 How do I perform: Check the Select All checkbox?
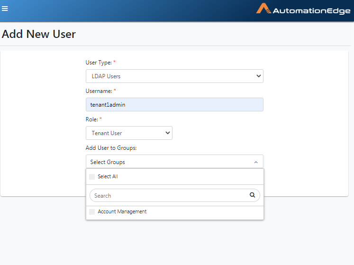[92, 177]
